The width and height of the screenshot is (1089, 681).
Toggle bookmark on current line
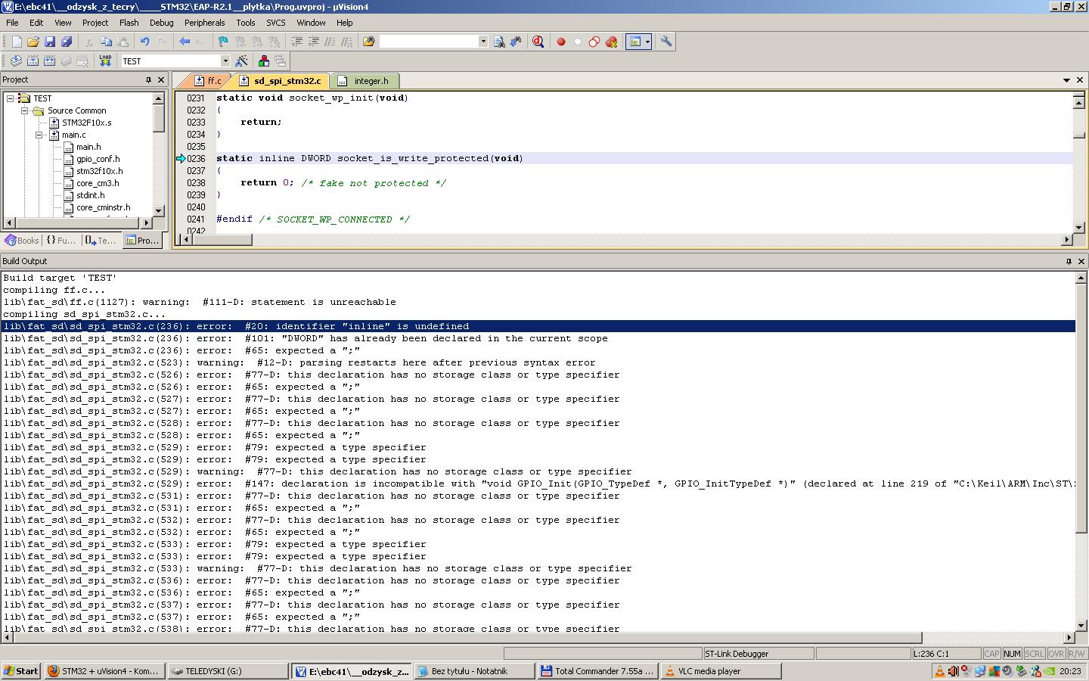[x=223, y=42]
